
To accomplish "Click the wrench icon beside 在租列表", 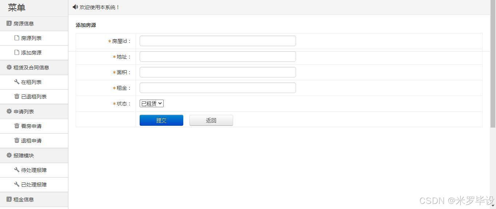I will coord(17,82).
